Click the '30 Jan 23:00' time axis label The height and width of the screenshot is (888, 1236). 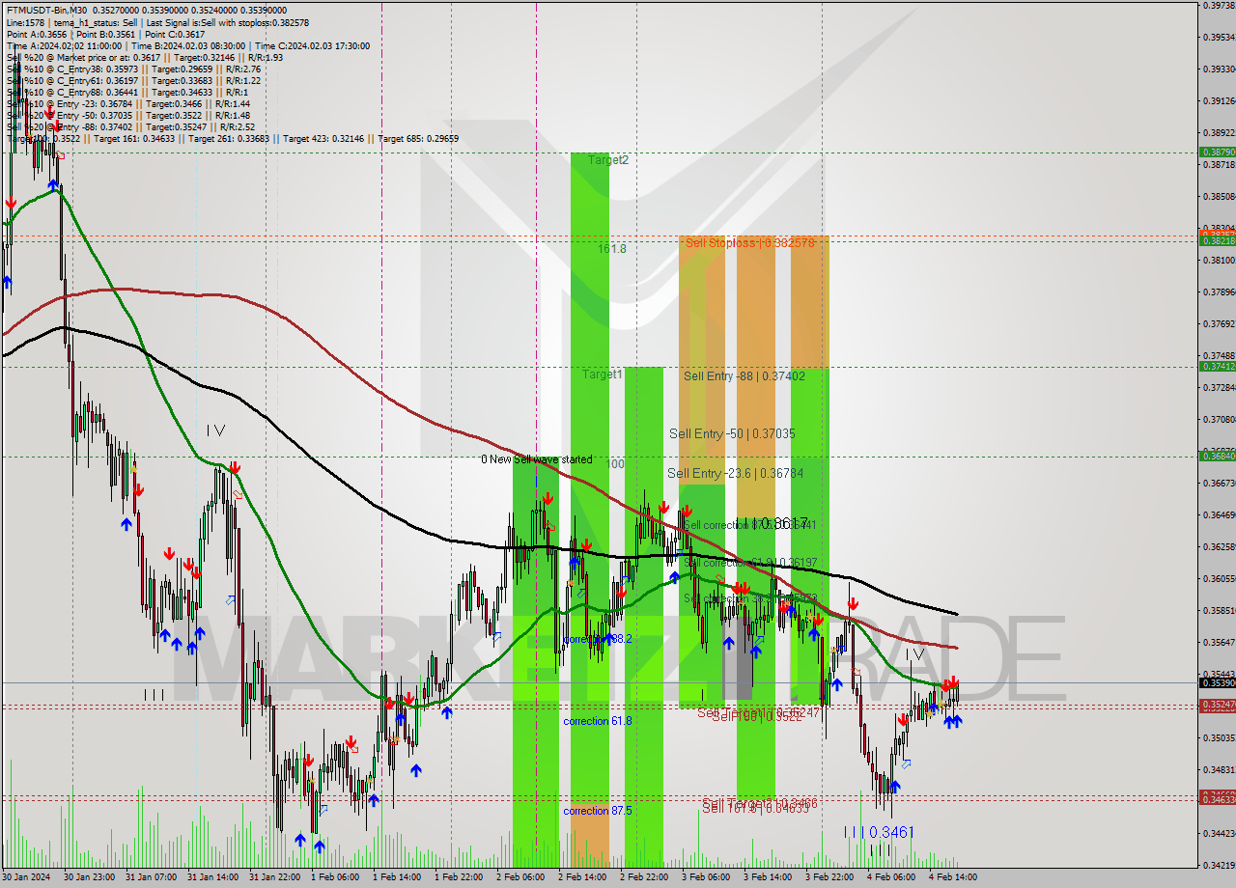89,877
